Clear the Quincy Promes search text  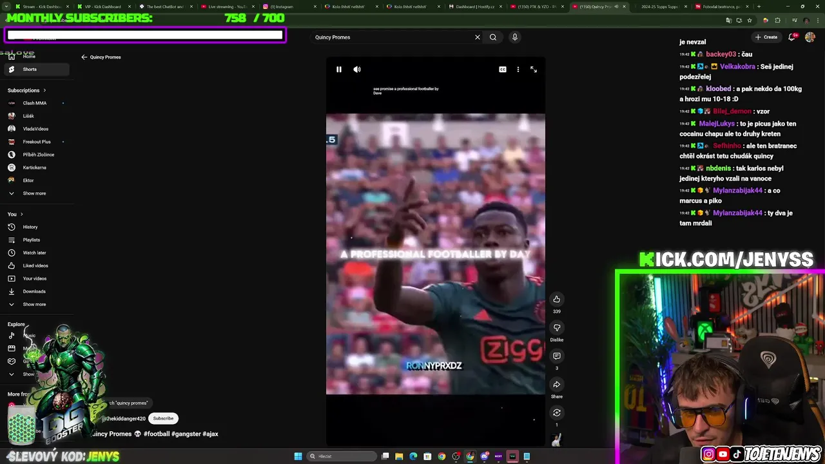478,37
